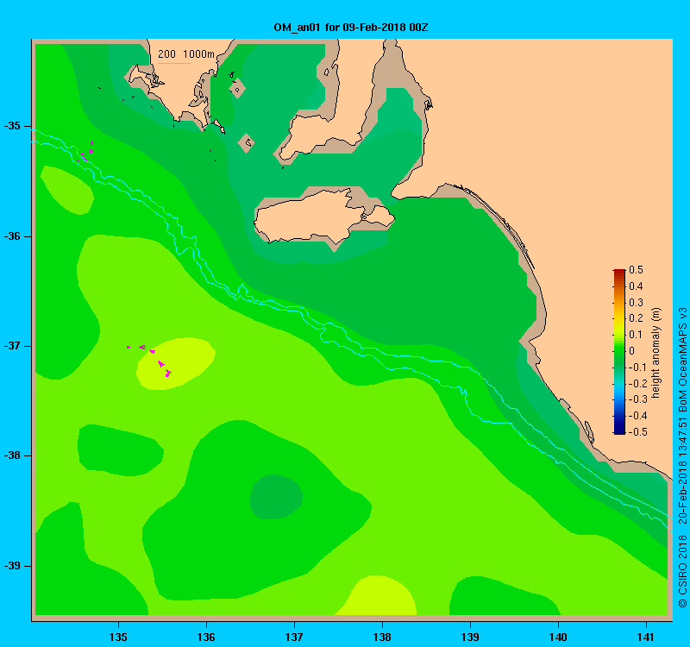
Task: Click the 139 longitude axis label
Action: (470, 638)
